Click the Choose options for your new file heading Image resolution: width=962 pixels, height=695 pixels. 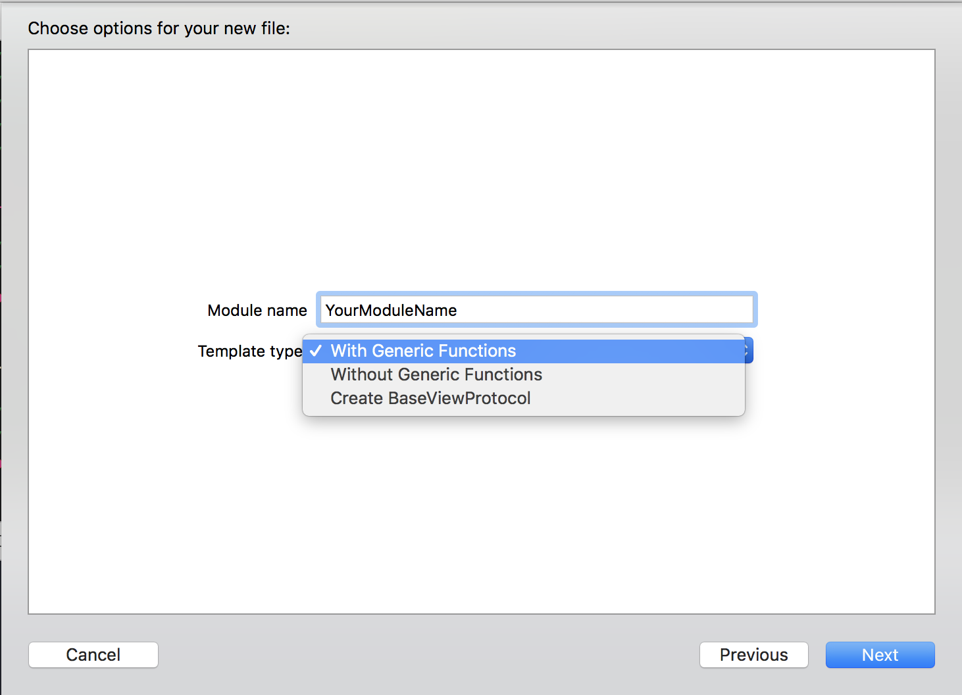(159, 28)
